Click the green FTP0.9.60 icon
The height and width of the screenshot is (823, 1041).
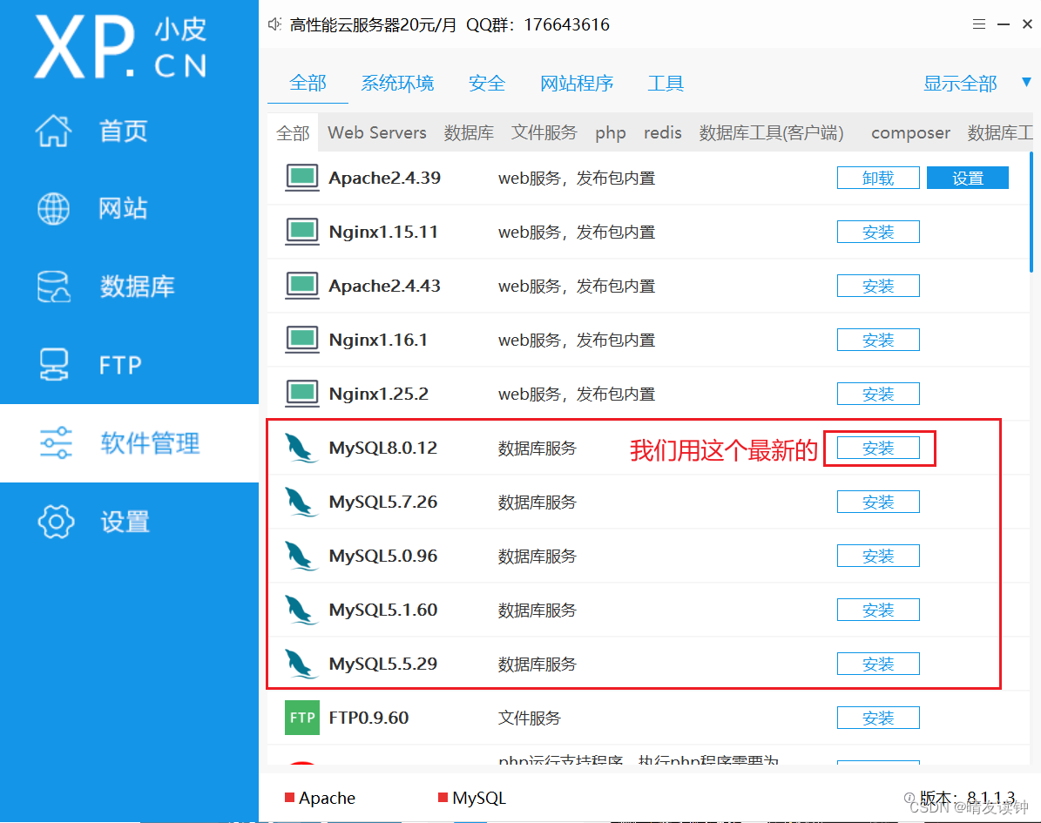[302, 718]
